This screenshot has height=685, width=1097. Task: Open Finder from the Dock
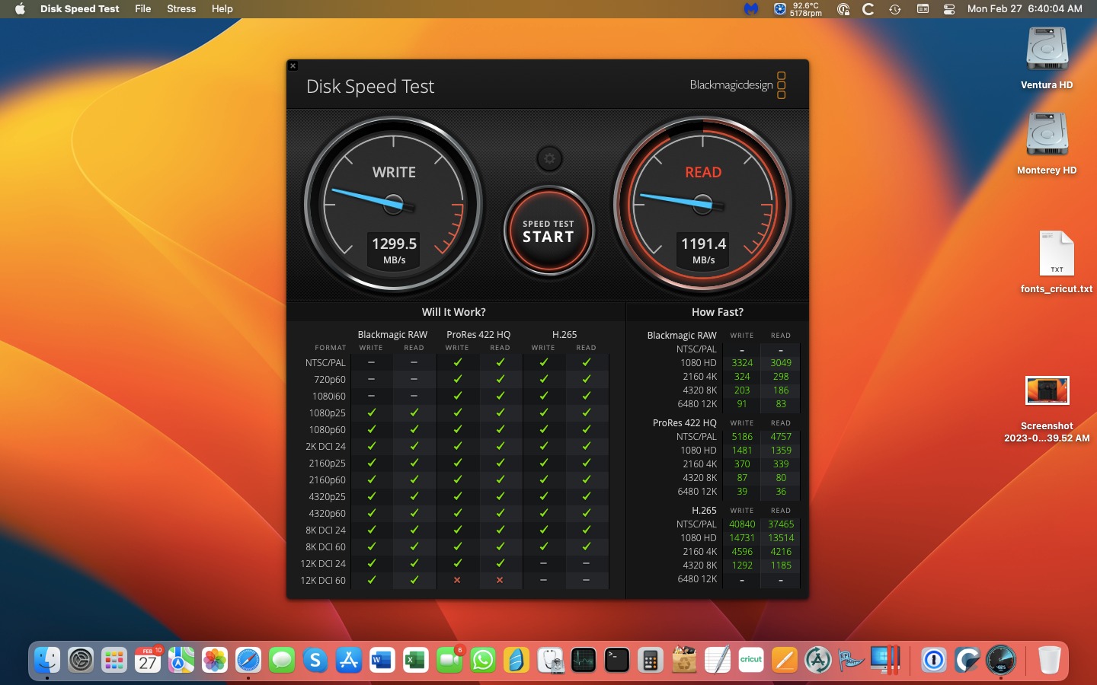(x=47, y=660)
